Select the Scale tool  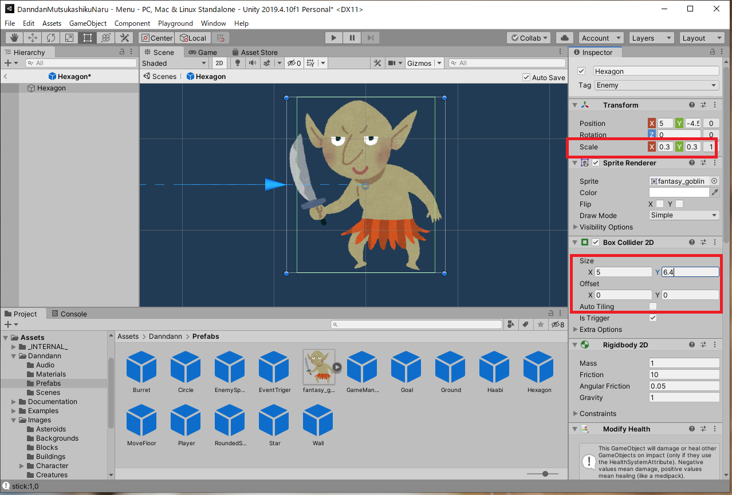(69, 38)
